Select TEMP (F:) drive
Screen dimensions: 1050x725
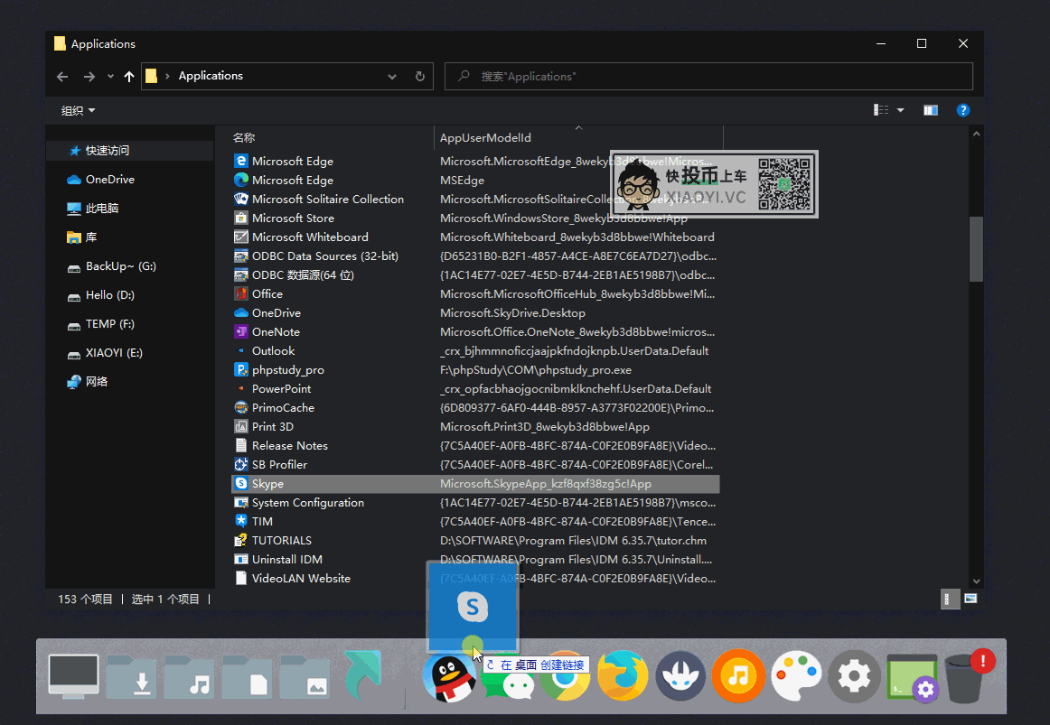tap(101, 324)
